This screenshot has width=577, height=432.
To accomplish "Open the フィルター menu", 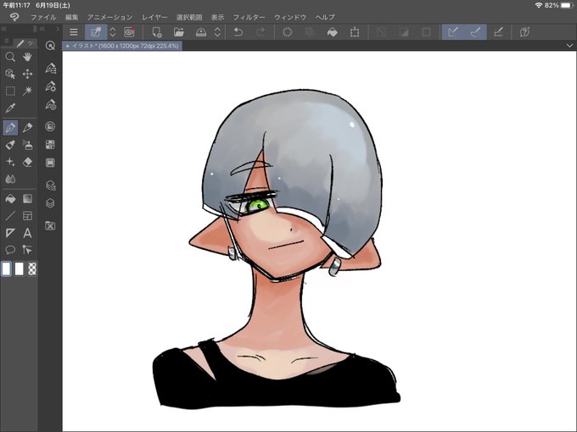I will [249, 17].
